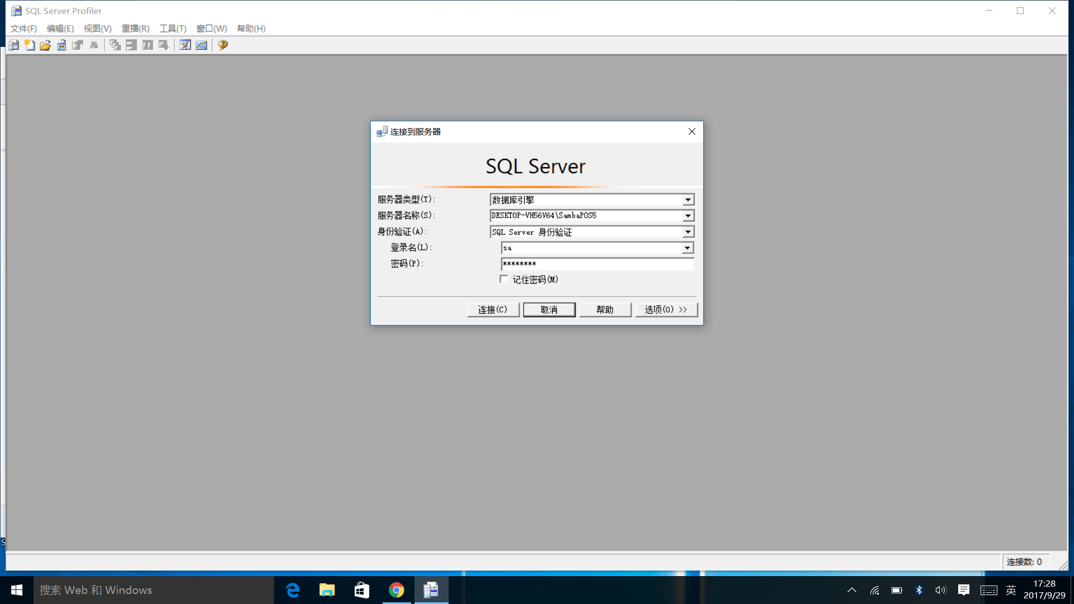Expand the 服务器类型 dropdown
Viewport: 1074px width, 604px height.
(x=688, y=200)
